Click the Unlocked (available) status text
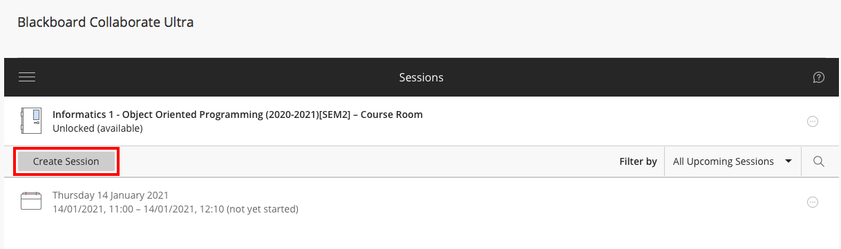 click(97, 128)
